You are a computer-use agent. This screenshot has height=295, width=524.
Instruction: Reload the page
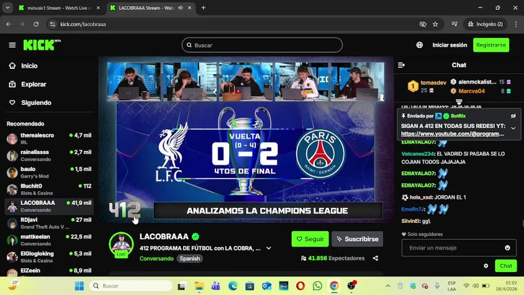(36, 24)
